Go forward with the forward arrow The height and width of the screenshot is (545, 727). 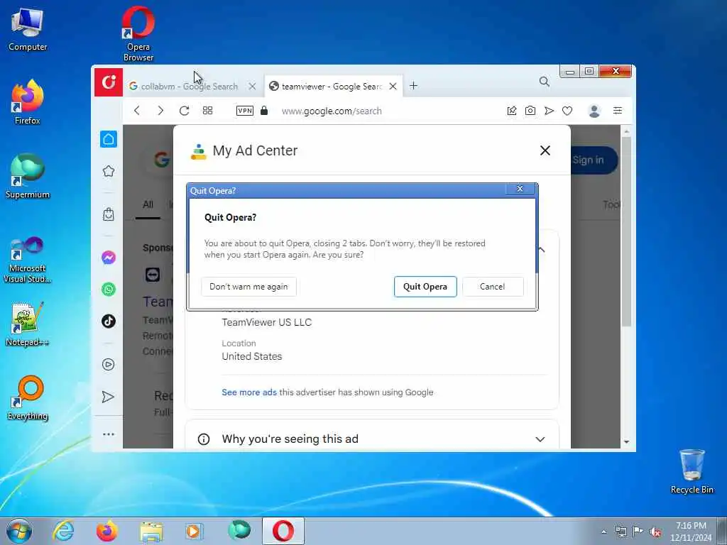(x=160, y=110)
